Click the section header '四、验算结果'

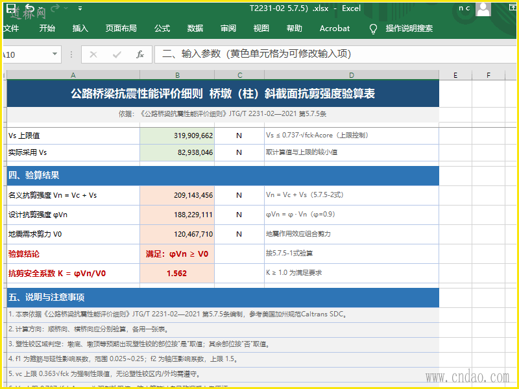223,175
